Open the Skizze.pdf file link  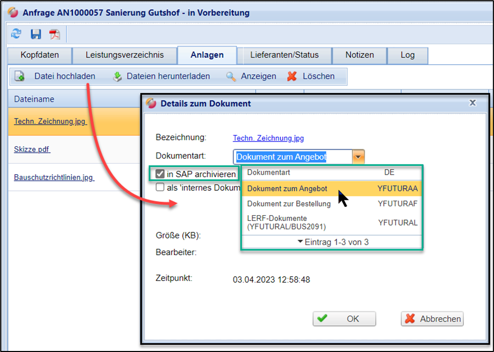tap(32, 150)
